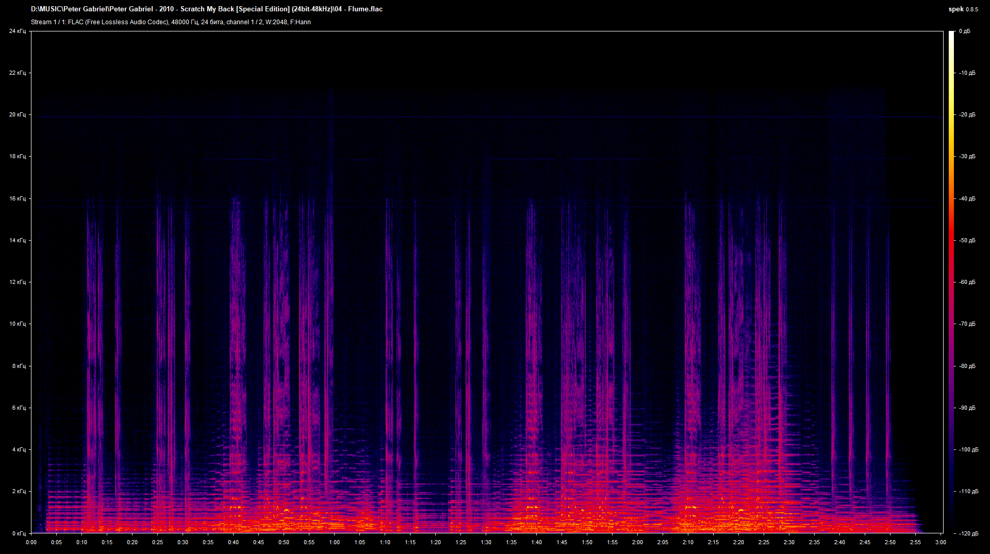Click the dB color scale gradient bar

(952, 282)
